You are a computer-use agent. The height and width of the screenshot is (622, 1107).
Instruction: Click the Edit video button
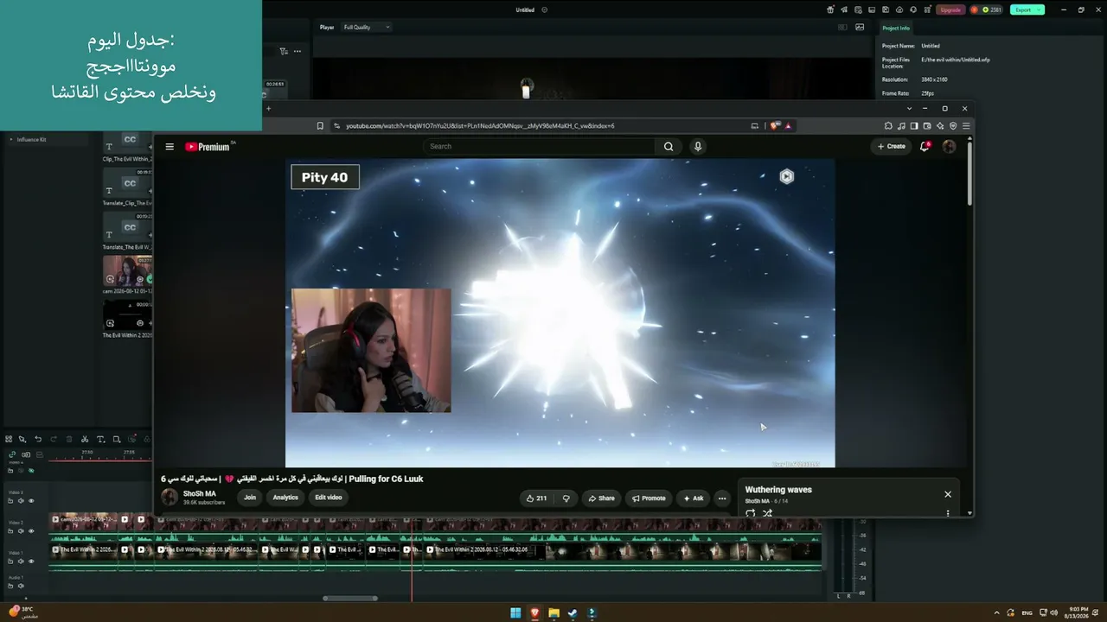pos(329,498)
